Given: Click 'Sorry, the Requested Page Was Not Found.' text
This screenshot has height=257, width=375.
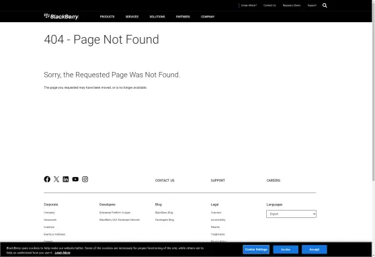Looking at the screenshot, I should [x=112, y=75].
